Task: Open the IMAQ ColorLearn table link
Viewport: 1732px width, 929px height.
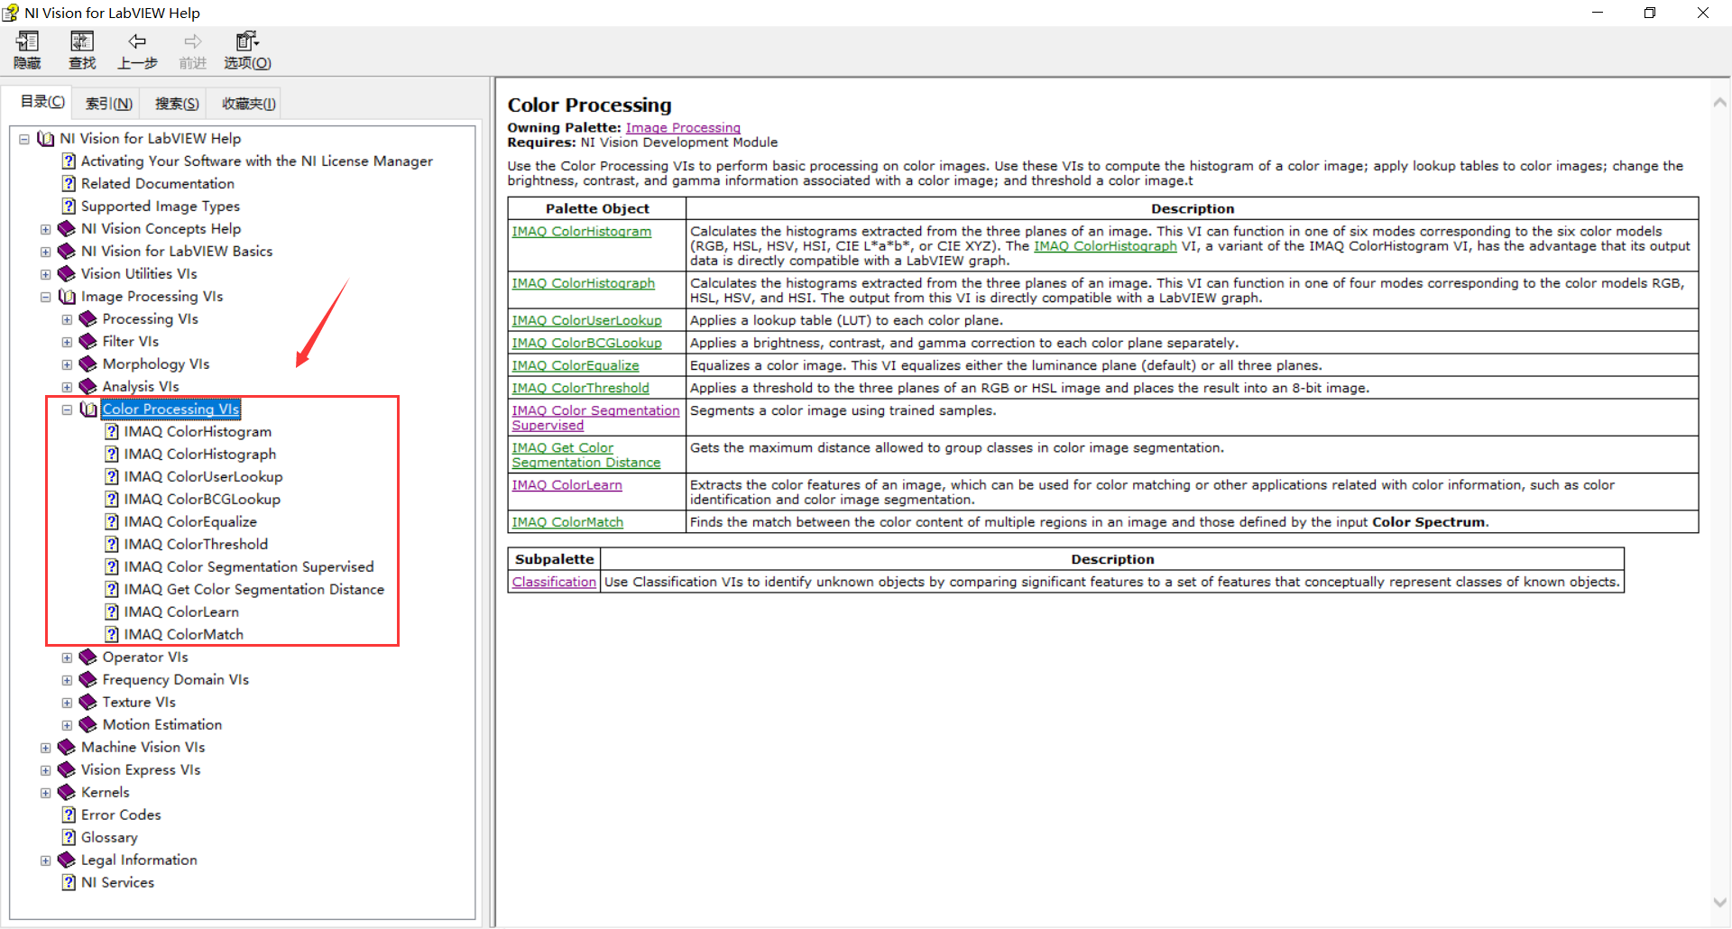Action: [x=567, y=485]
